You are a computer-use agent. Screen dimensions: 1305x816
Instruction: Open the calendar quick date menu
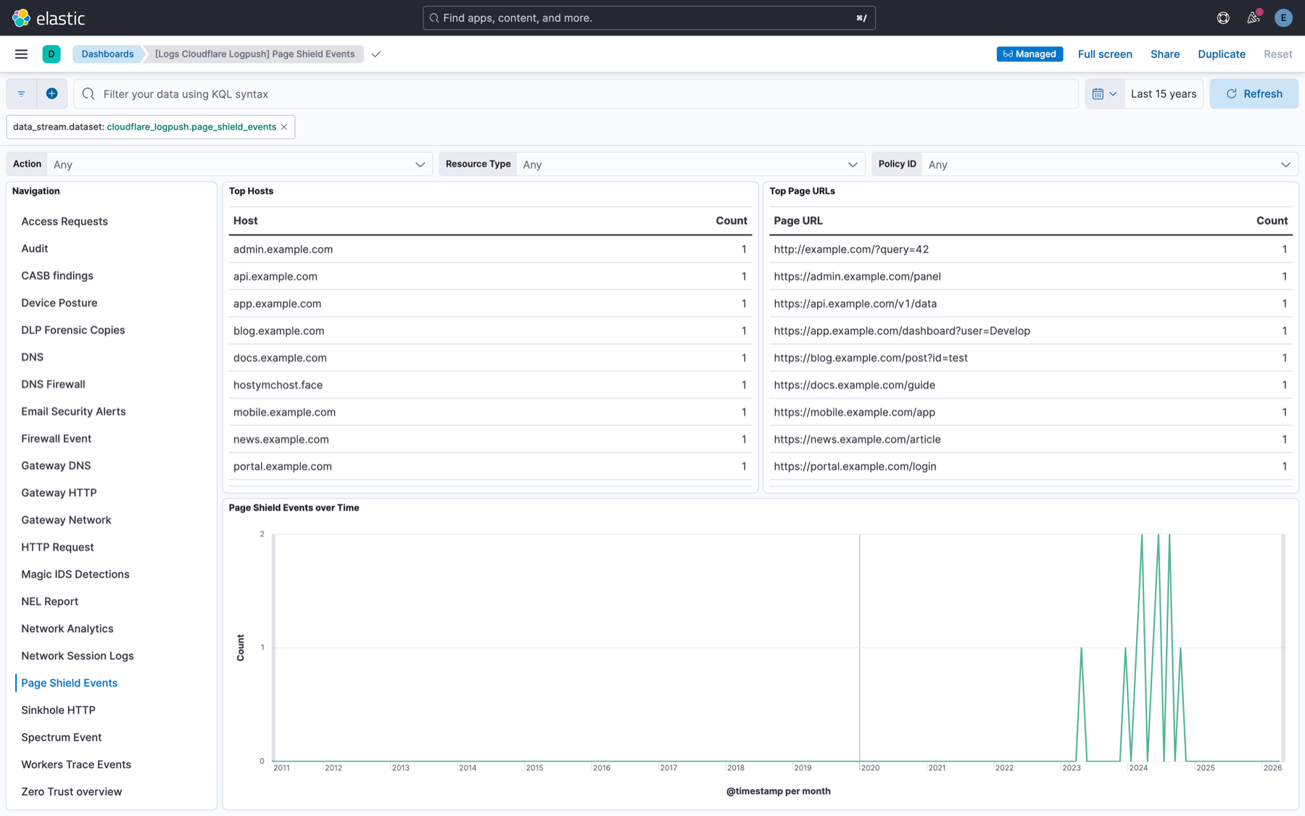(1105, 94)
